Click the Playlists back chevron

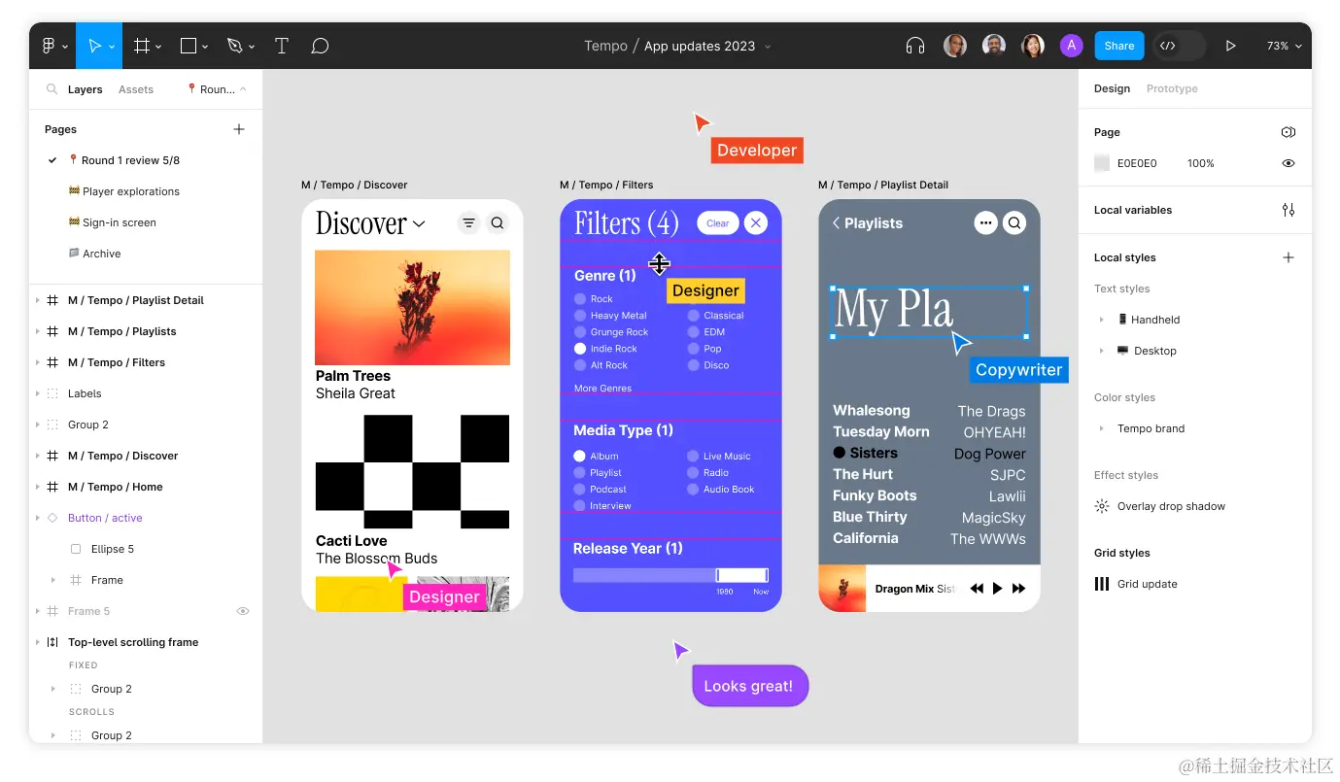click(x=836, y=223)
